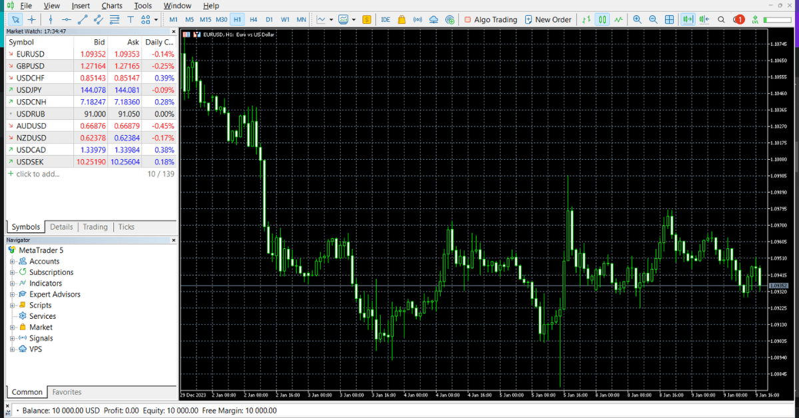Select the cursor arrow tool

click(15, 19)
